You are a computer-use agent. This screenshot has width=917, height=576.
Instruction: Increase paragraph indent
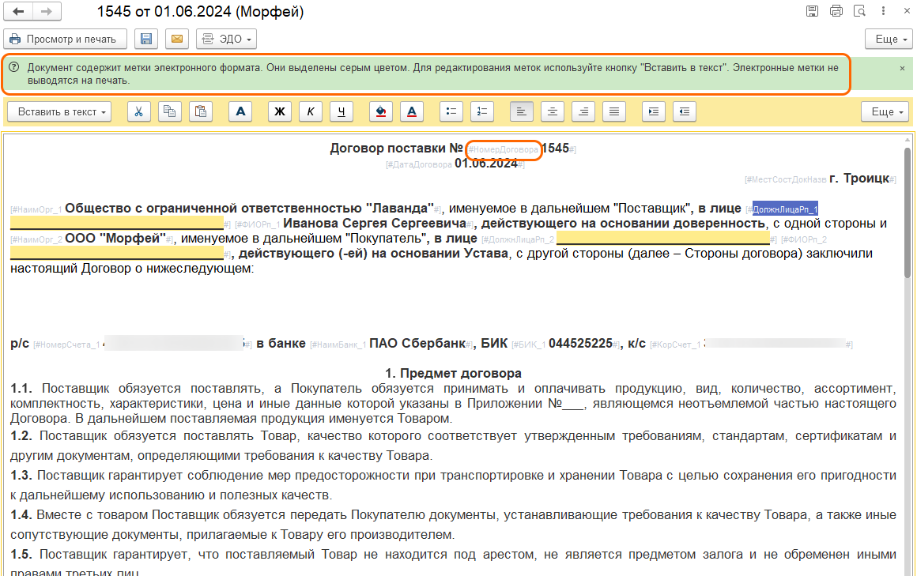click(653, 112)
